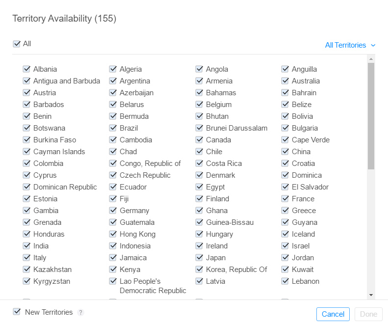
Task: Toggle the New Territories checkbox
Action: pos(17,312)
